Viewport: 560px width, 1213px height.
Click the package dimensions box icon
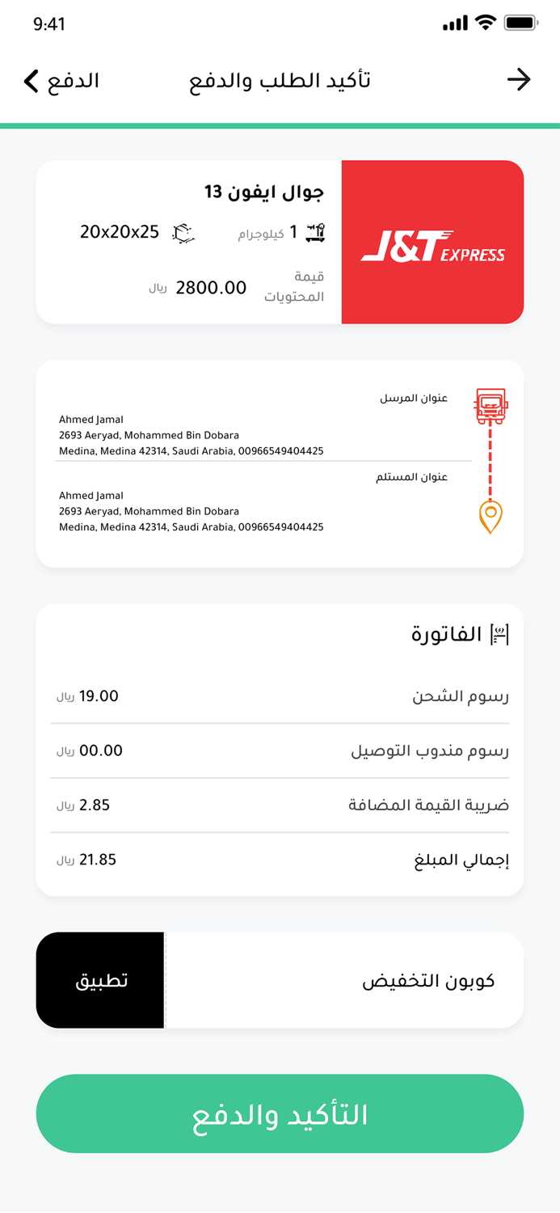pos(183,232)
